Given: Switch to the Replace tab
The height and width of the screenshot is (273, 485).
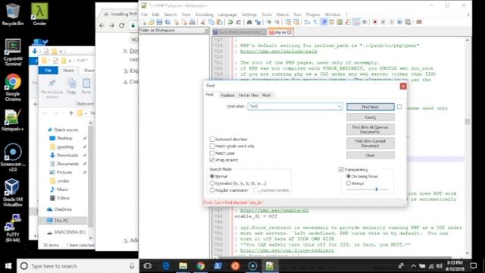Looking at the screenshot, I should 227,96.
